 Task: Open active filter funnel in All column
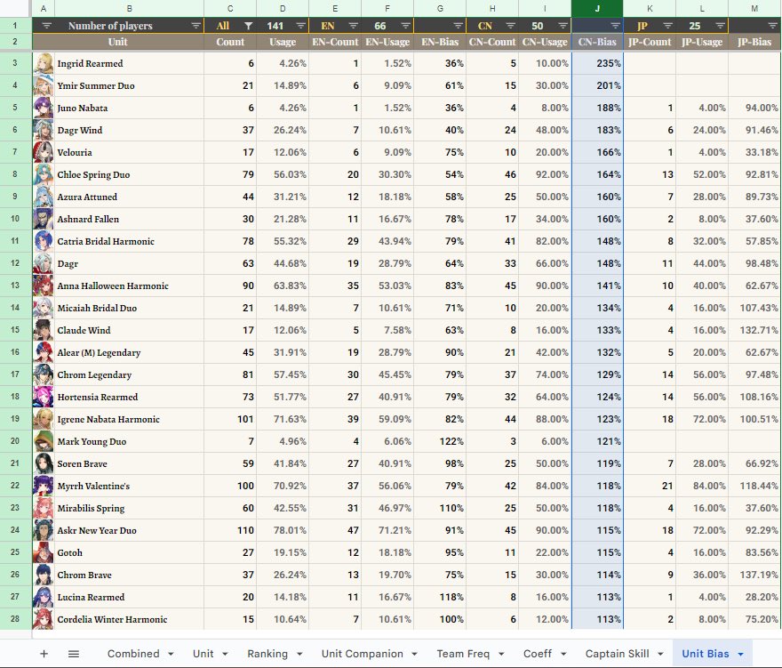[x=248, y=26]
